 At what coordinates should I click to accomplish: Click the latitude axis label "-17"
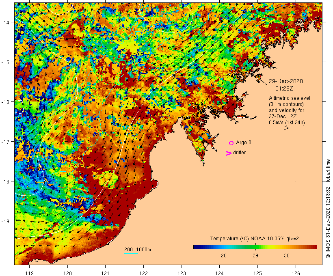[5, 141]
